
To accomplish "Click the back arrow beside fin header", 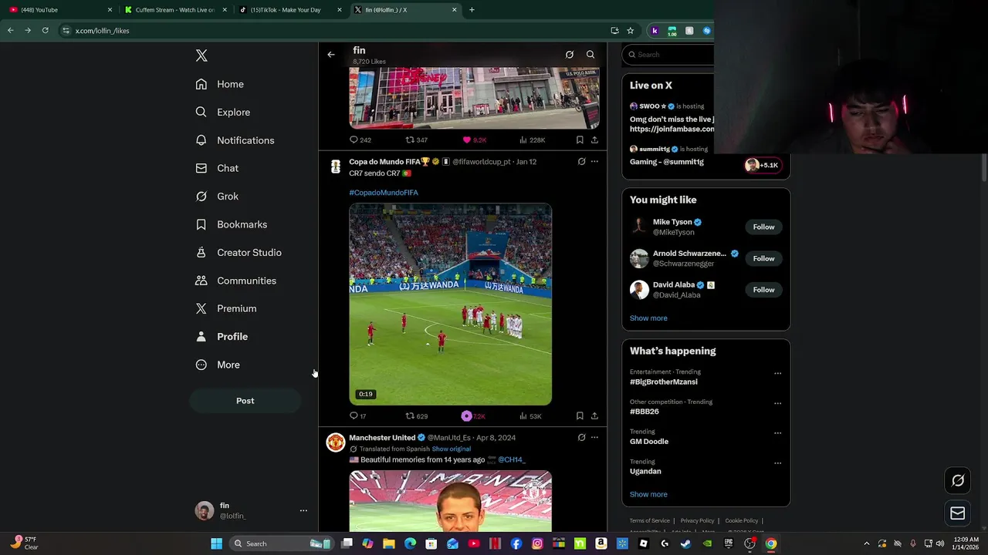I will (331, 55).
